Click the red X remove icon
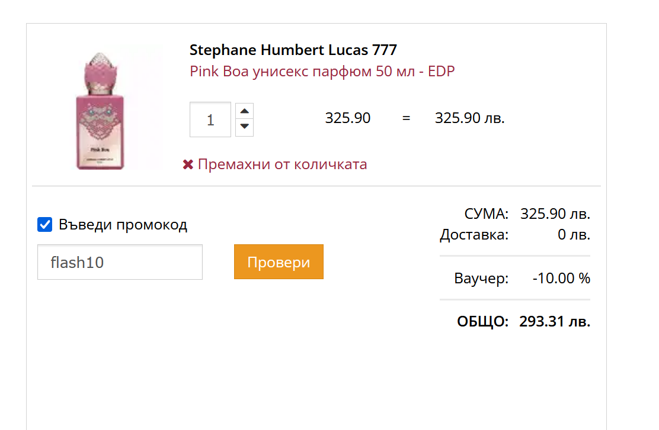 coord(188,164)
